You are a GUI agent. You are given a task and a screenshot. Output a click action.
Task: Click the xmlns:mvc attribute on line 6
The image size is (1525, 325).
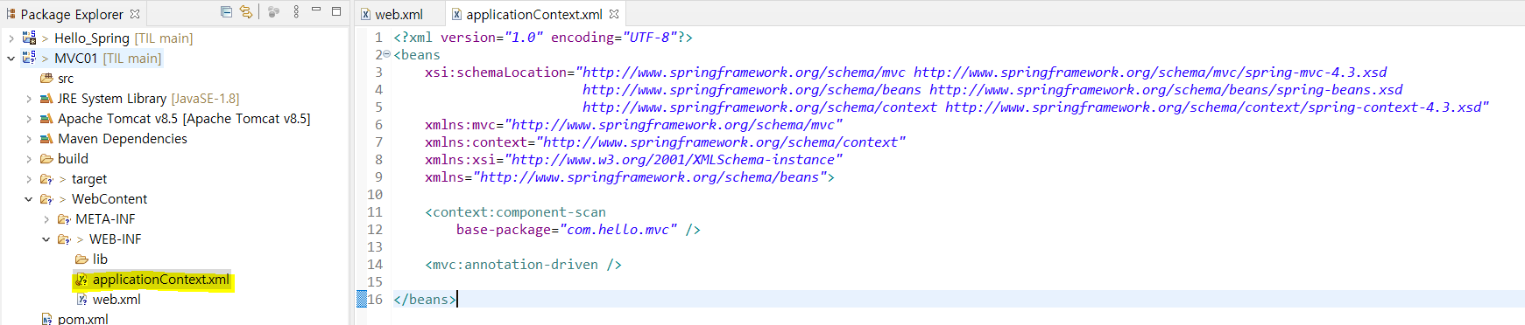coord(463,125)
